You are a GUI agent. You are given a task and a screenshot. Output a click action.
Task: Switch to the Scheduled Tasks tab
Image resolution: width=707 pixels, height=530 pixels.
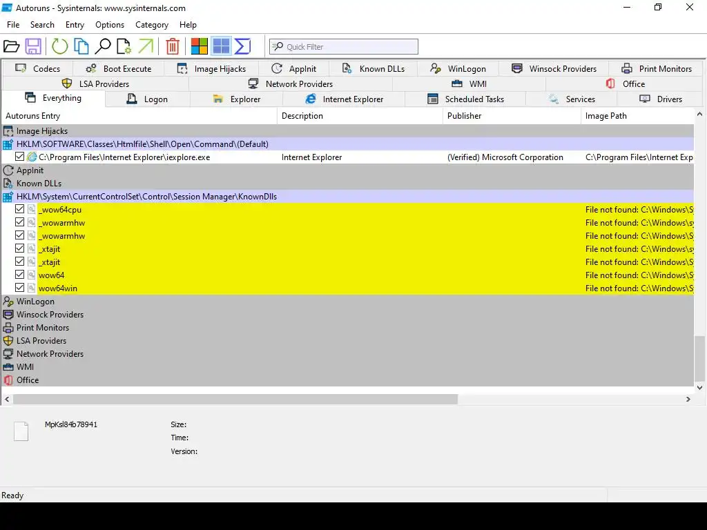[465, 99]
